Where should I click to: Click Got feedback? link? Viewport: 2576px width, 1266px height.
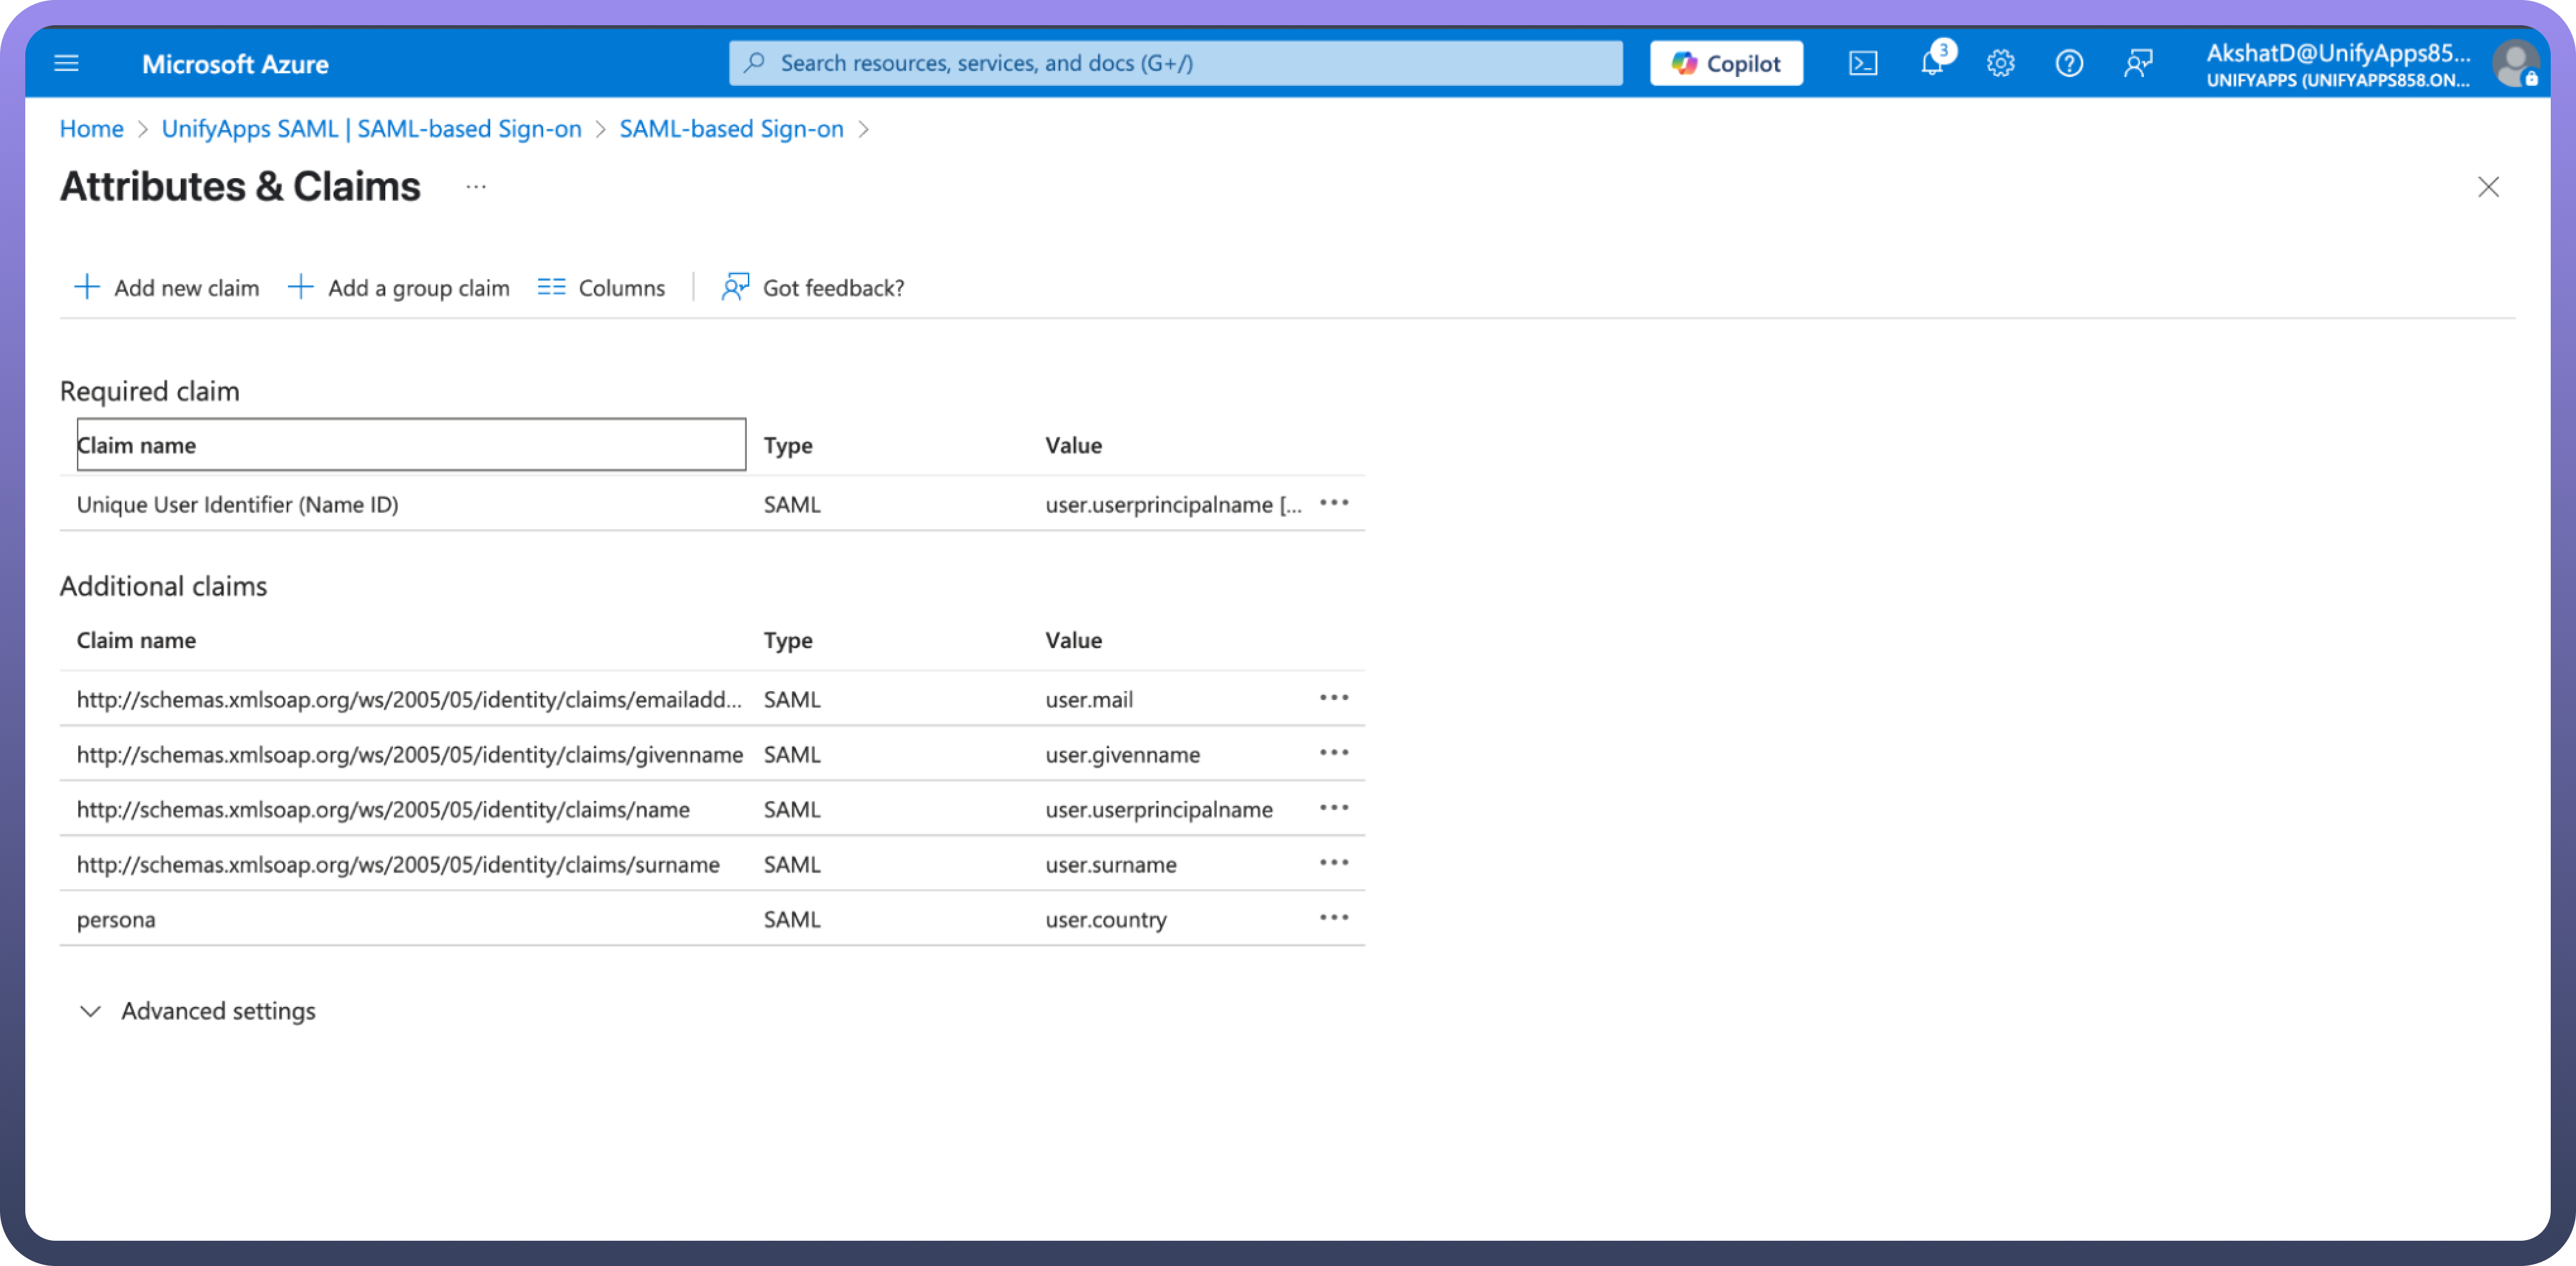pyautogui.click(x=813, y=288)
